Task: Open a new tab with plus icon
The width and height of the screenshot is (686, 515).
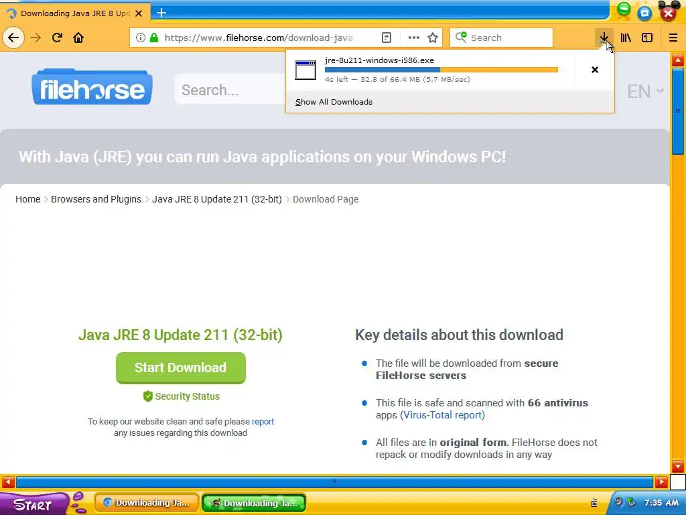Action: pos(161,13)
